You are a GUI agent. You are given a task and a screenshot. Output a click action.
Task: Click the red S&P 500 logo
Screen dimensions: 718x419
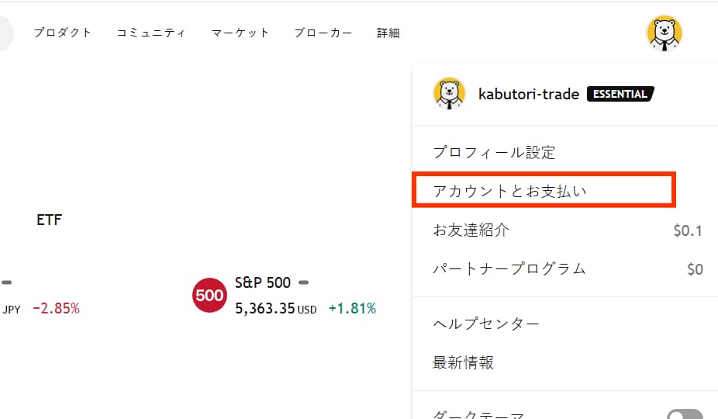209,296
